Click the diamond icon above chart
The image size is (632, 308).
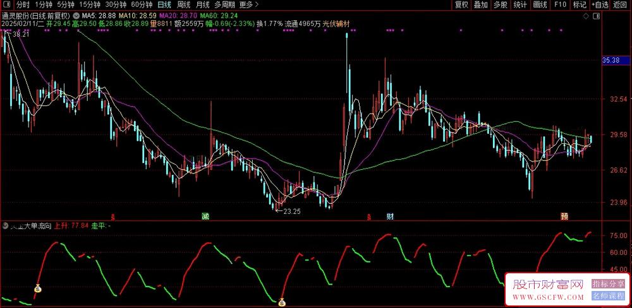(x=586, y=16)
